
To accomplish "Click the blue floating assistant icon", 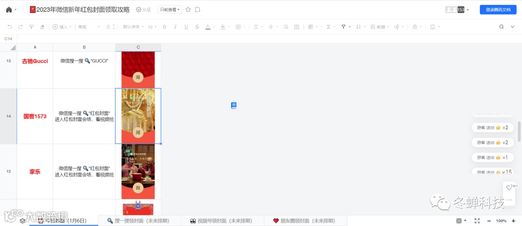I will pyautogui.click(x=234, y=105).
